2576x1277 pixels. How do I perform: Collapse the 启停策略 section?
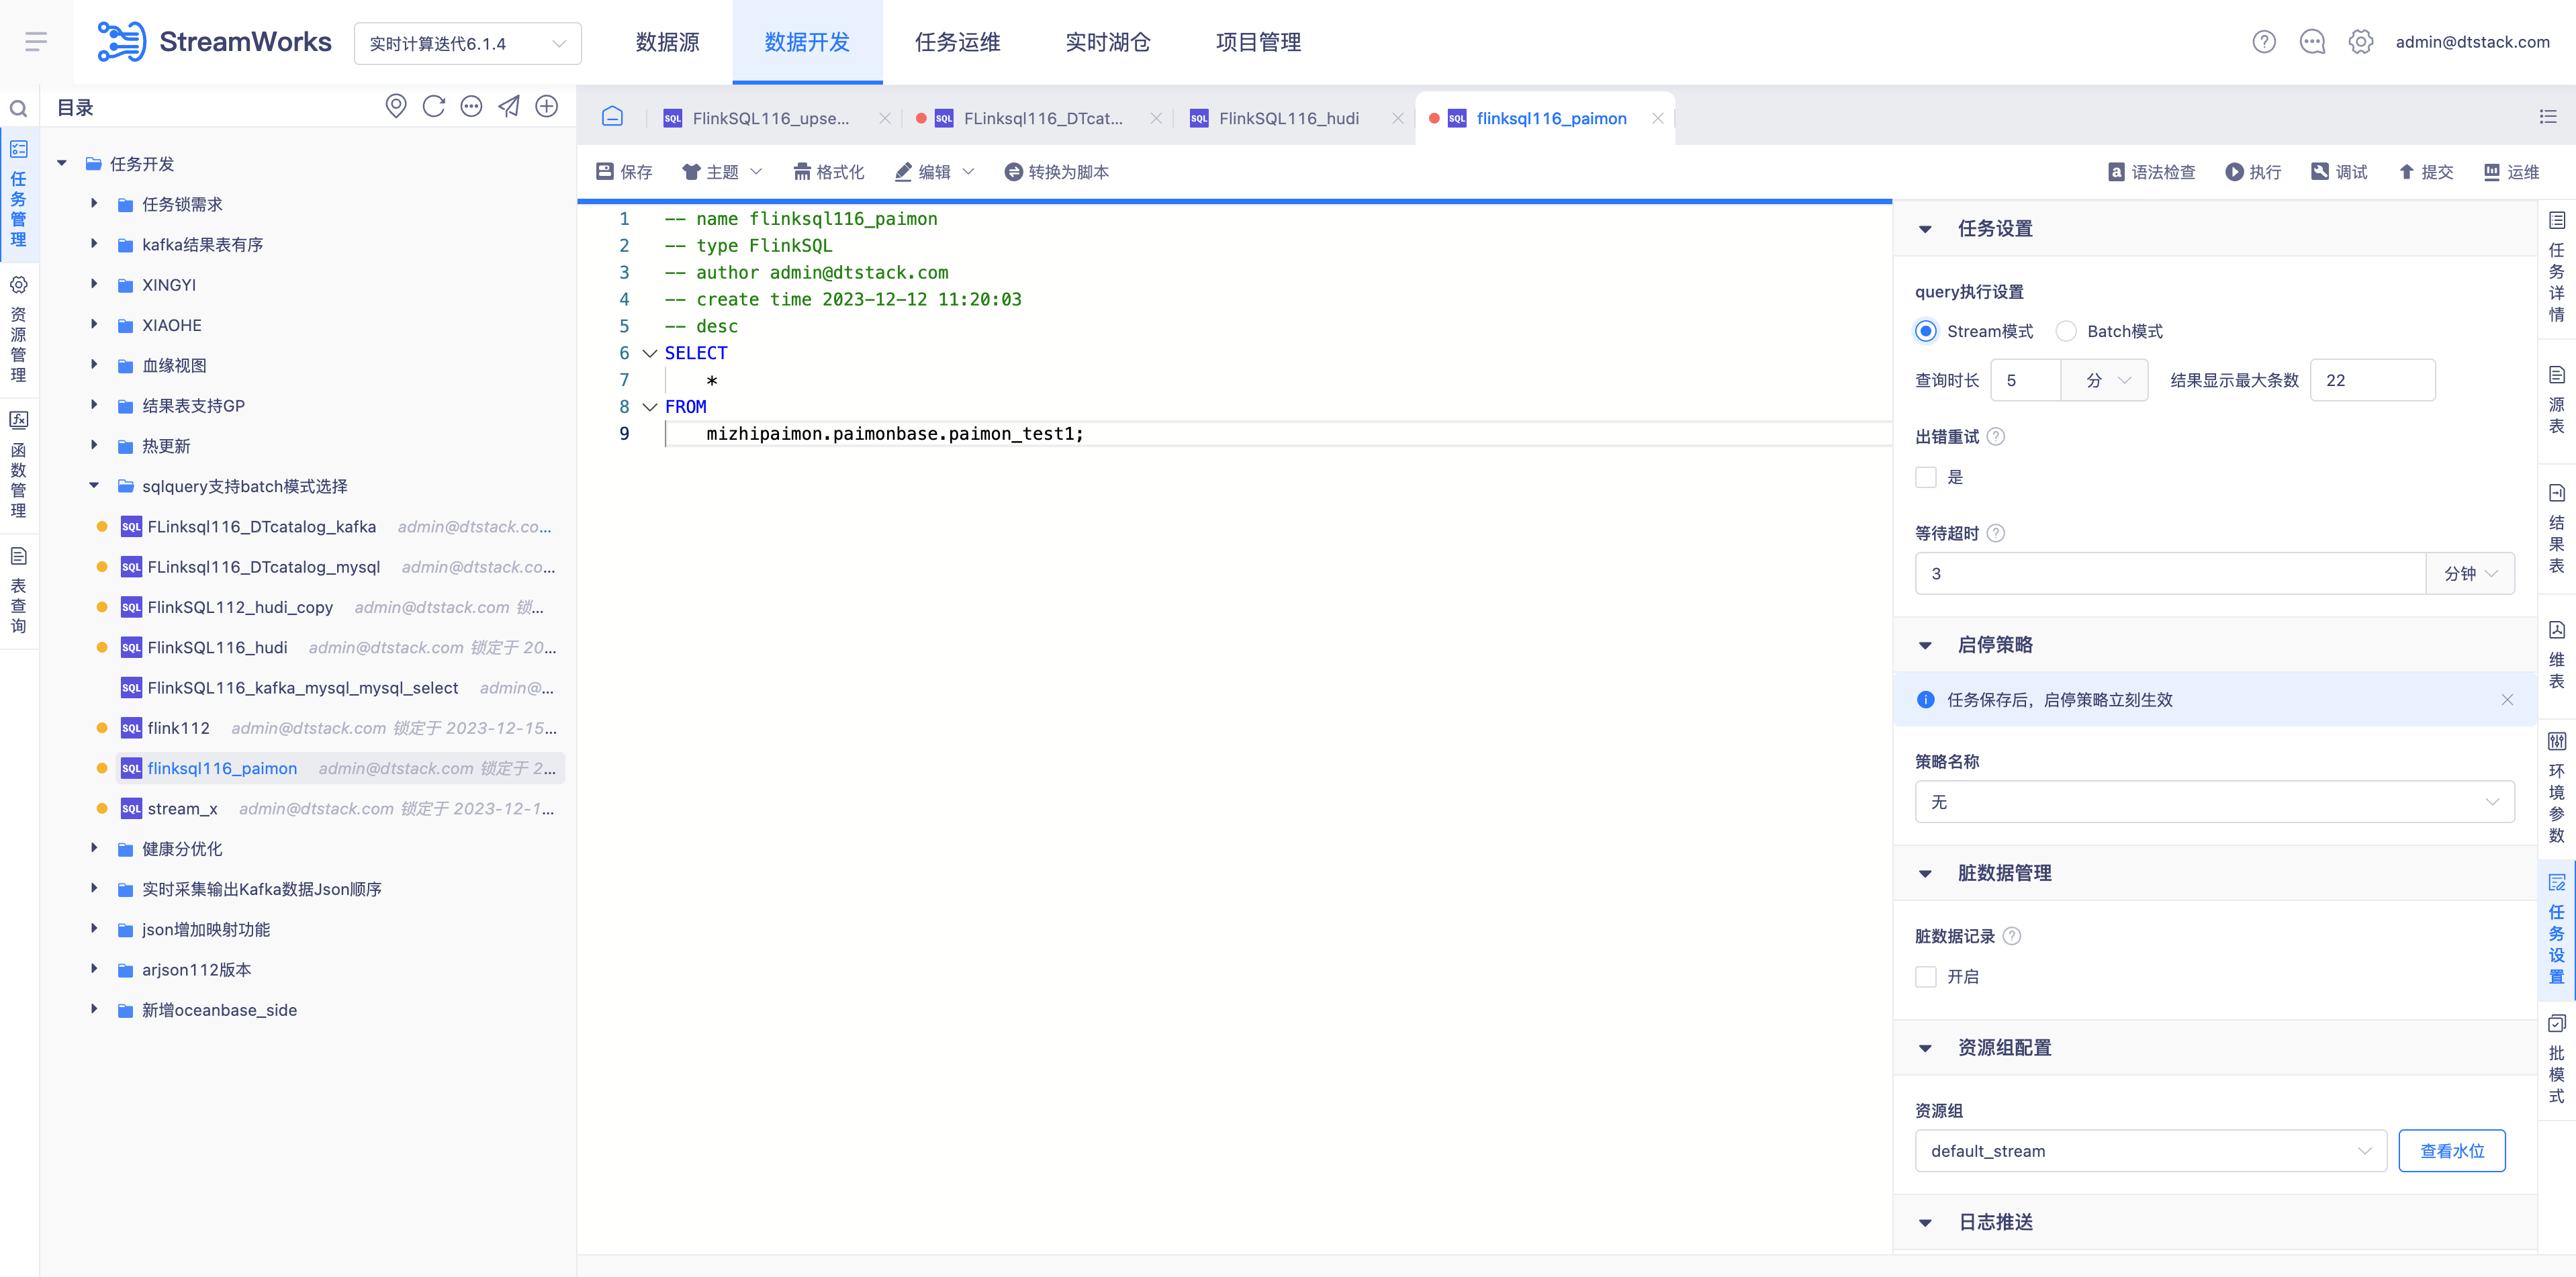coord(1925,645)
